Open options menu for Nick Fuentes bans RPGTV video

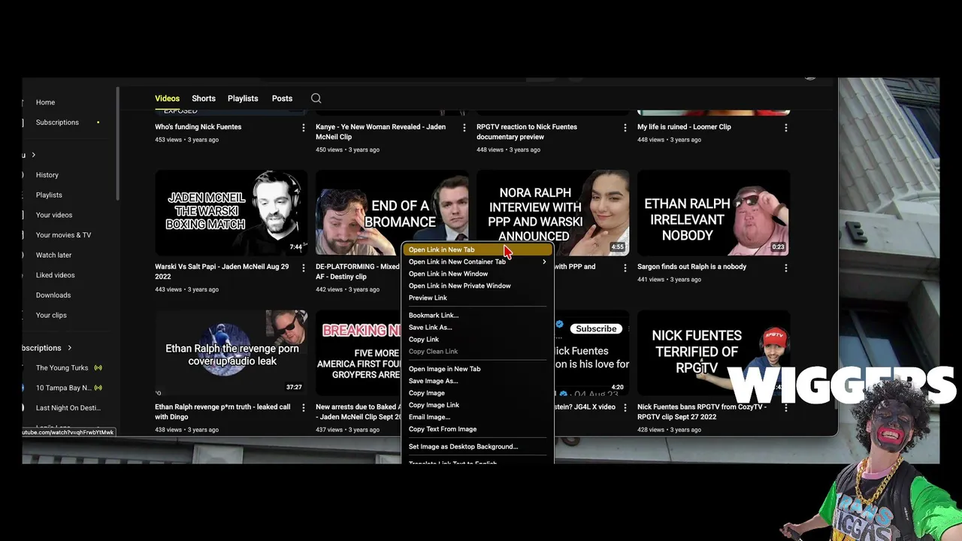786,408
